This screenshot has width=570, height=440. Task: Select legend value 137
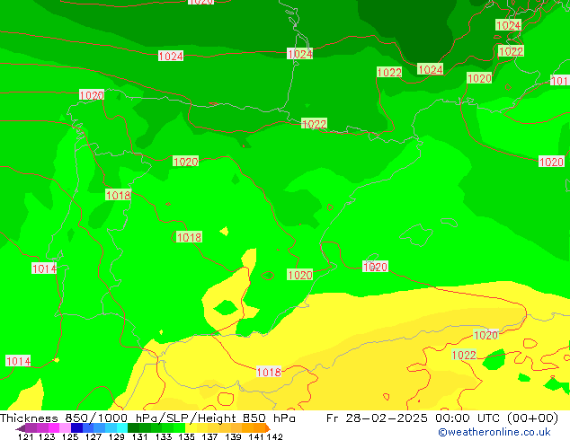click(209, 436)
